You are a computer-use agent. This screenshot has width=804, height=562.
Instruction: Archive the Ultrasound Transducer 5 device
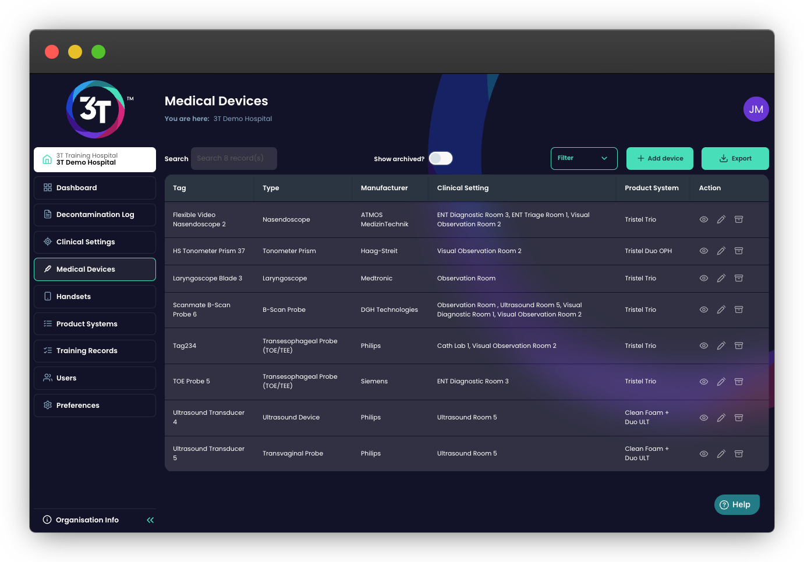click(x=739, y=454)
